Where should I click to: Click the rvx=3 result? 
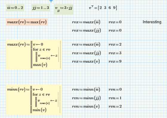[x=115, y=53]
